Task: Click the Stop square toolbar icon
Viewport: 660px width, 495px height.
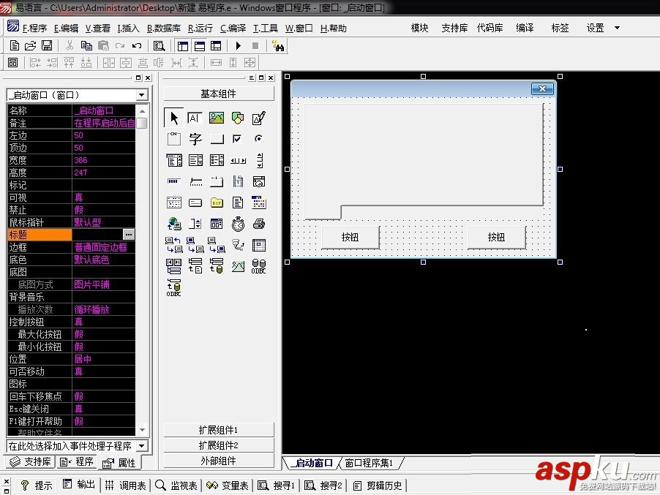Action: click(255, 45)
